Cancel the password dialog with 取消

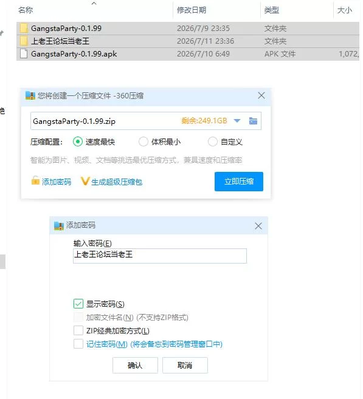[185, 365]
